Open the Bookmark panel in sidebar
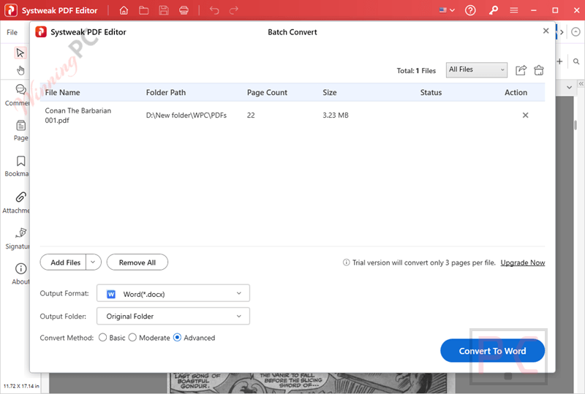Viewport: 585px width, 394px height. tap(17, 167)
